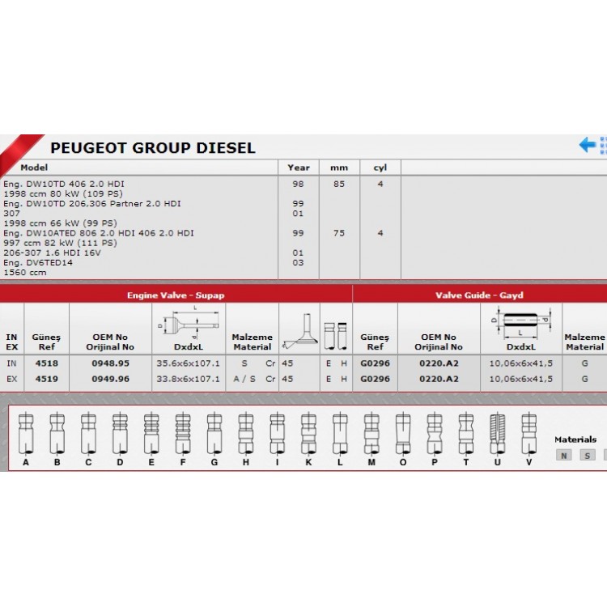Image resolution: width=607 pixels, height=607 pixels.
Task: Select valve stem type C diagram
Action: (x=89, y=434)
